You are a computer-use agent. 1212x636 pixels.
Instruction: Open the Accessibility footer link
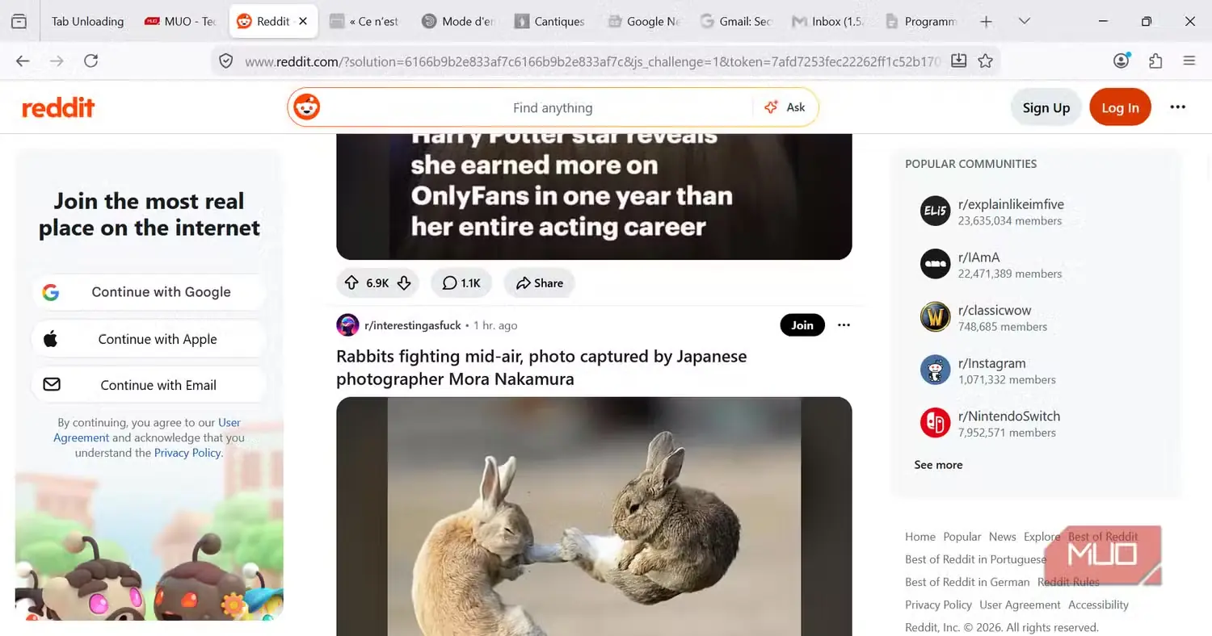pos(1098,605)
